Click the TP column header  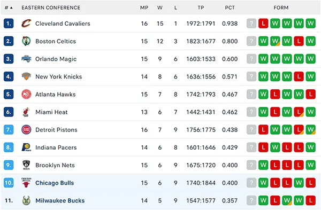click(x=201, y=8)
